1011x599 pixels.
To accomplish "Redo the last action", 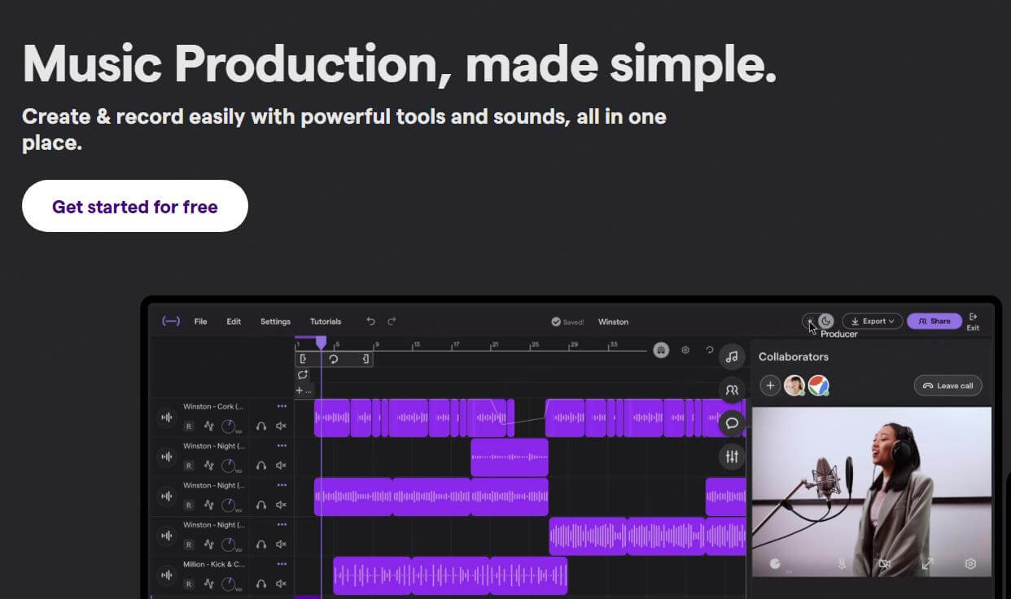I will coord(392,321).
